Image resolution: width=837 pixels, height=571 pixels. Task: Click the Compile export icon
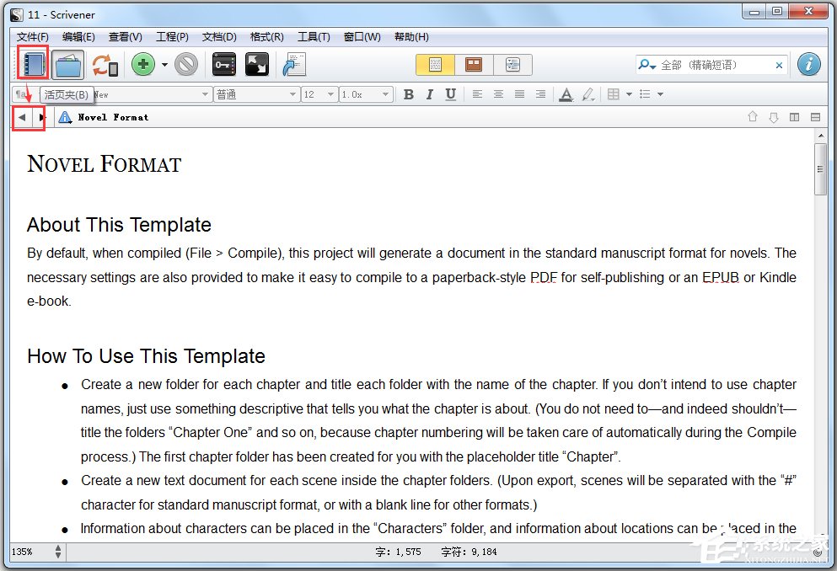(293, 65)
